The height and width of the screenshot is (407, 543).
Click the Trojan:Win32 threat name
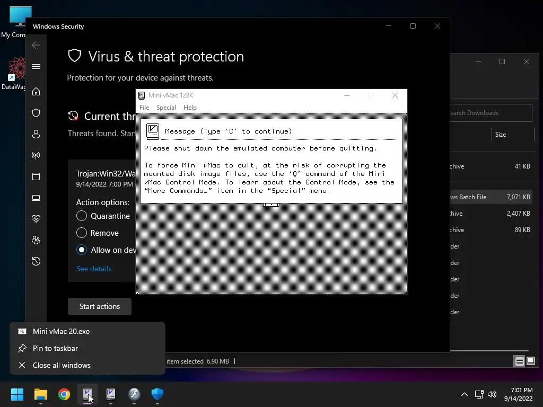106,173
